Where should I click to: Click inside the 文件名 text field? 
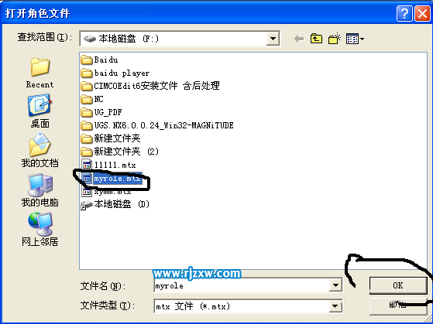click(x=242, y=285)
